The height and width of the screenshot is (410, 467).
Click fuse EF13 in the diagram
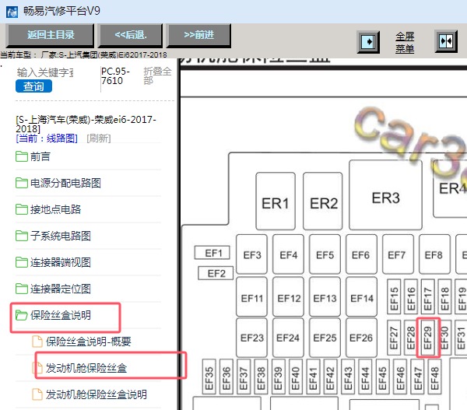tap(325, 296)
